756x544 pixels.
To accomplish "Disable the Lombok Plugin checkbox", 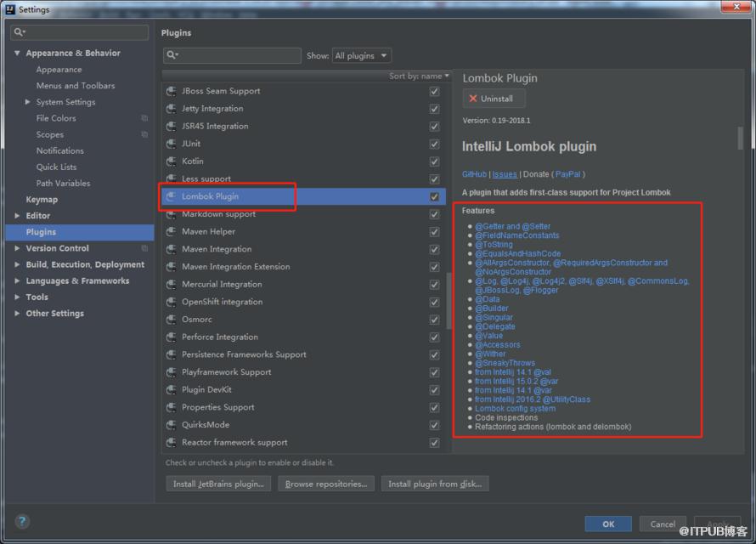I will [x=434, y=196].
